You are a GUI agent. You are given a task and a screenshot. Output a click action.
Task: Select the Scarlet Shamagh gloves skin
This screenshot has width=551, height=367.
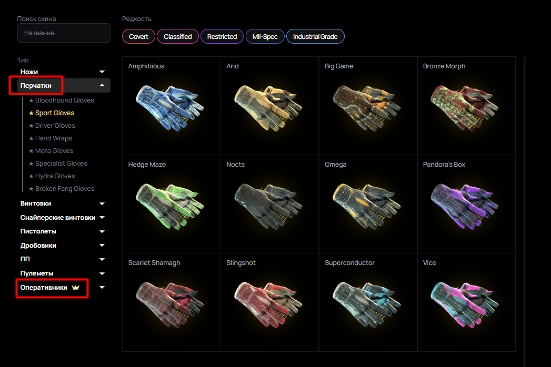pos(172,302)
